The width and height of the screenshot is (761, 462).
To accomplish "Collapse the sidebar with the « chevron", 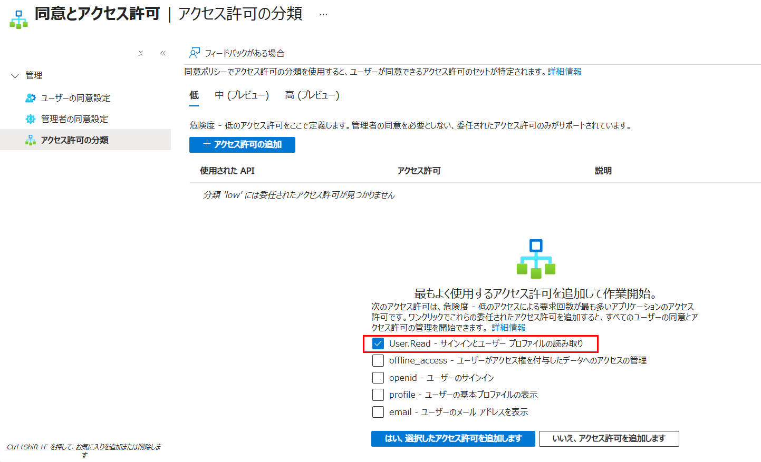I will tap(163, 53).
